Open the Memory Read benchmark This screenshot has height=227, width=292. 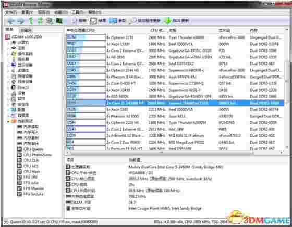28,127
